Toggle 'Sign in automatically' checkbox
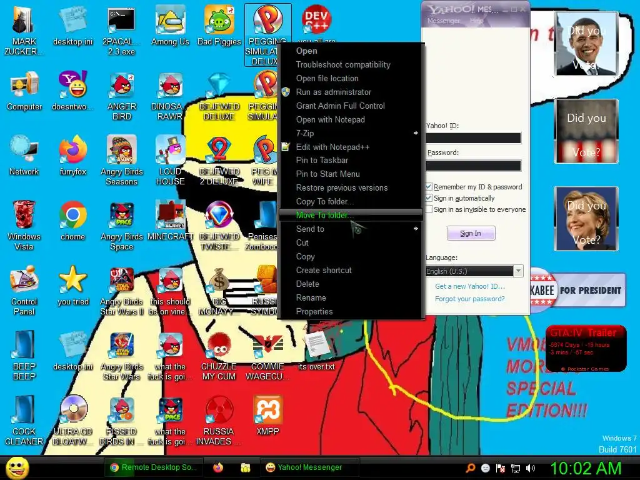The width and height of the screenshot is (640, 480). tap(429, 198)
